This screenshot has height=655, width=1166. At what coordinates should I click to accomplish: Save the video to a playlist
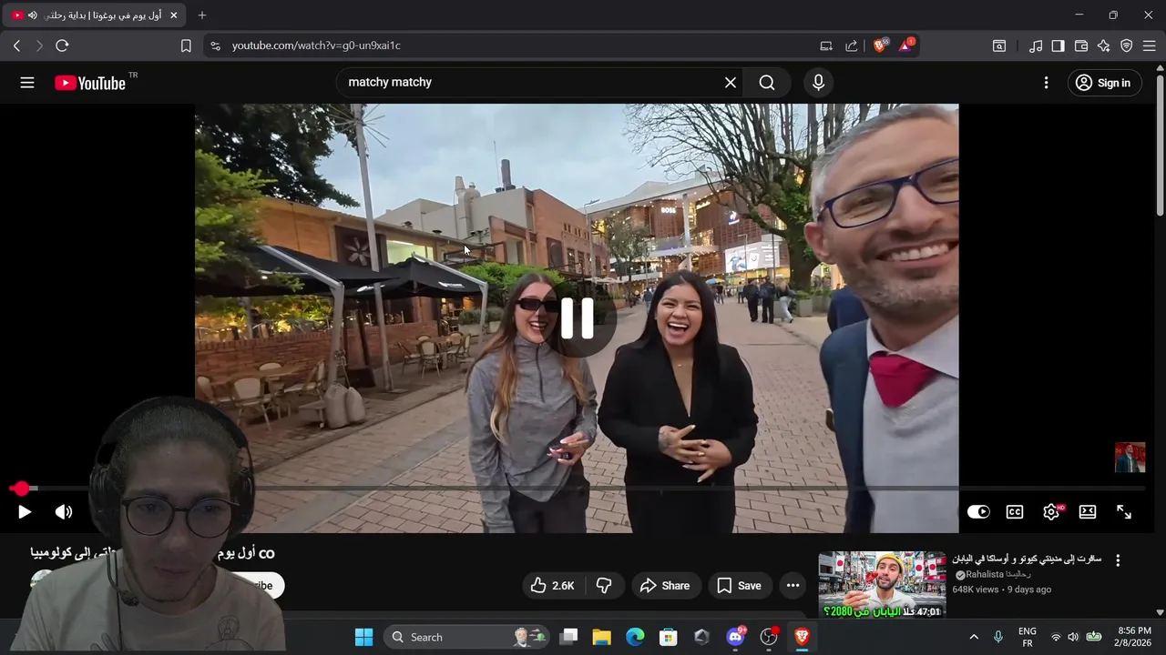tap(739, 586)
